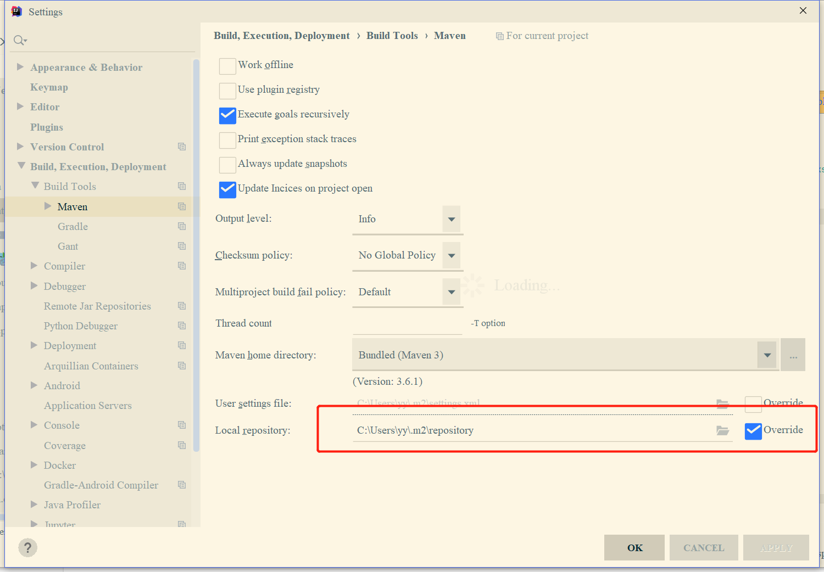Expand the Version Control node arrow
The height and width of the screenshot is (572, 824).
click(x=20, y=146)
